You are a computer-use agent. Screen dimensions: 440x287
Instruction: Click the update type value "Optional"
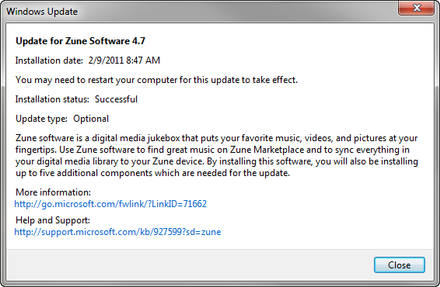91,119
